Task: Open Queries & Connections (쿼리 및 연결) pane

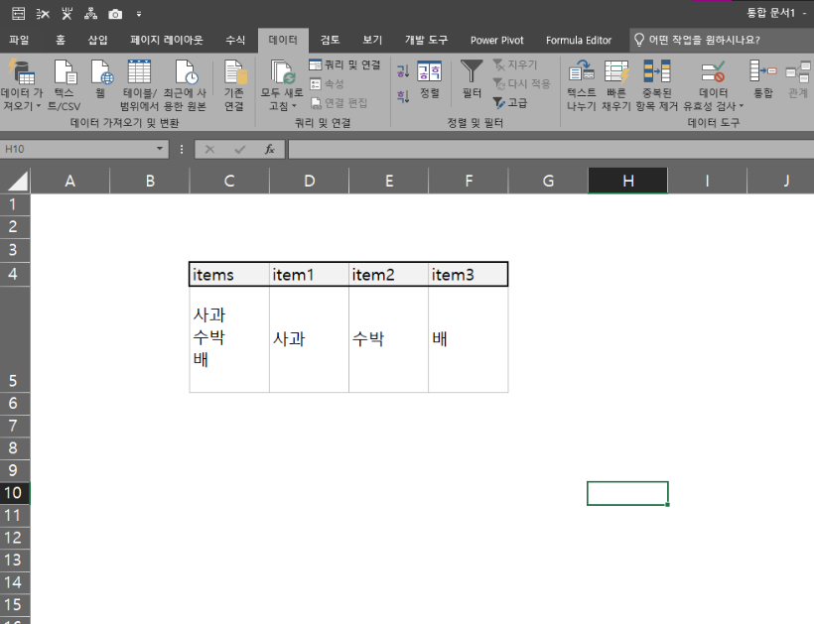Action: coord(344,64)
